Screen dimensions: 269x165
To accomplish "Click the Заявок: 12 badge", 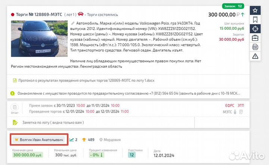I will click(x=233, y=6).
